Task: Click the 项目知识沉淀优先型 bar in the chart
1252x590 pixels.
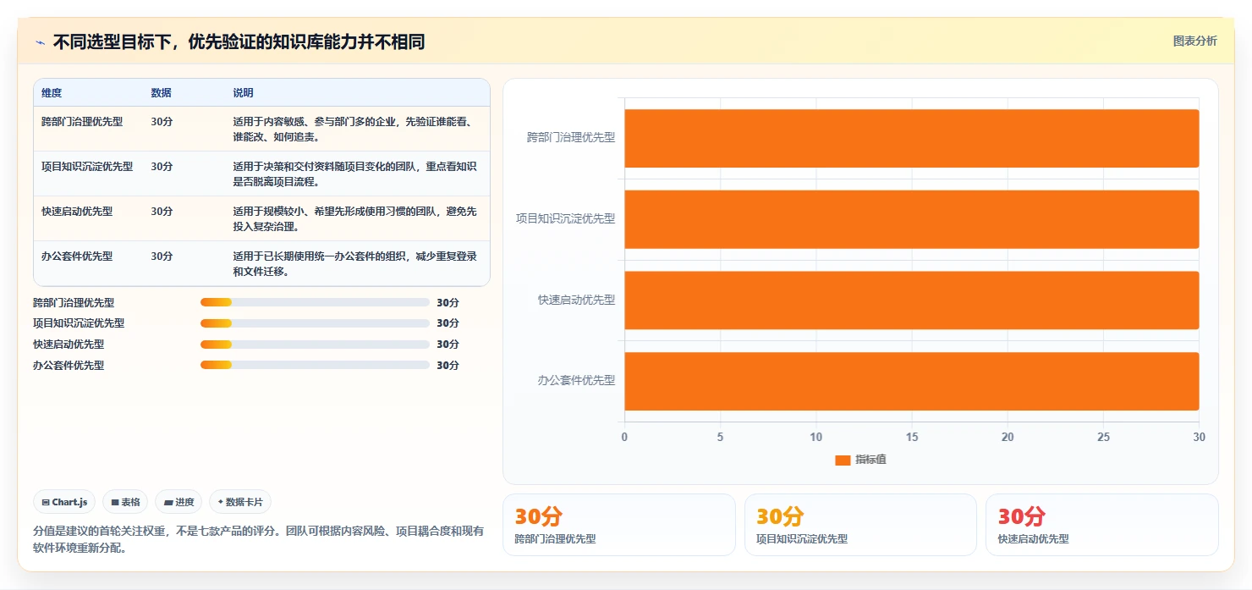Action: (x=912, y=219)
